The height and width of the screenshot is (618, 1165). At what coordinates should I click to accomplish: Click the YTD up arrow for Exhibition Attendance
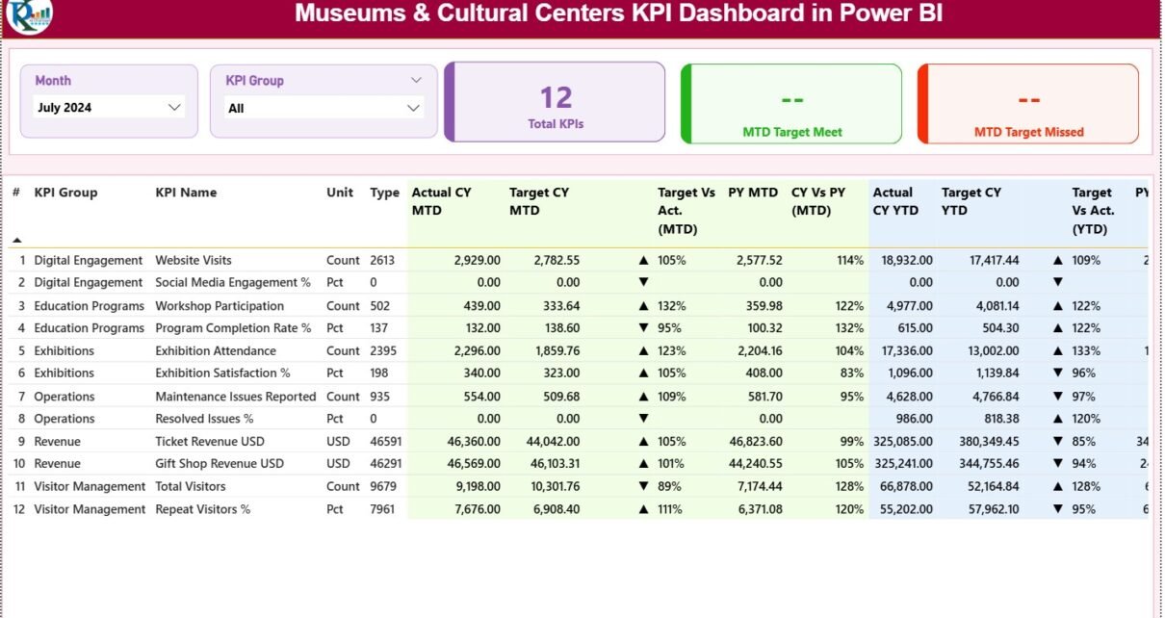coord(1057,351)
